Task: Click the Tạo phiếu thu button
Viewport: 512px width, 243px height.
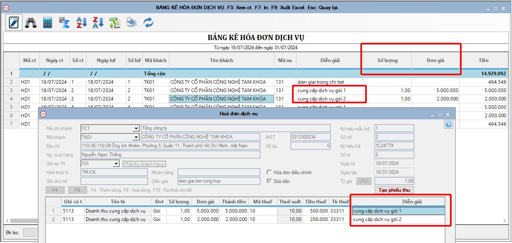Action: [394, 190]
